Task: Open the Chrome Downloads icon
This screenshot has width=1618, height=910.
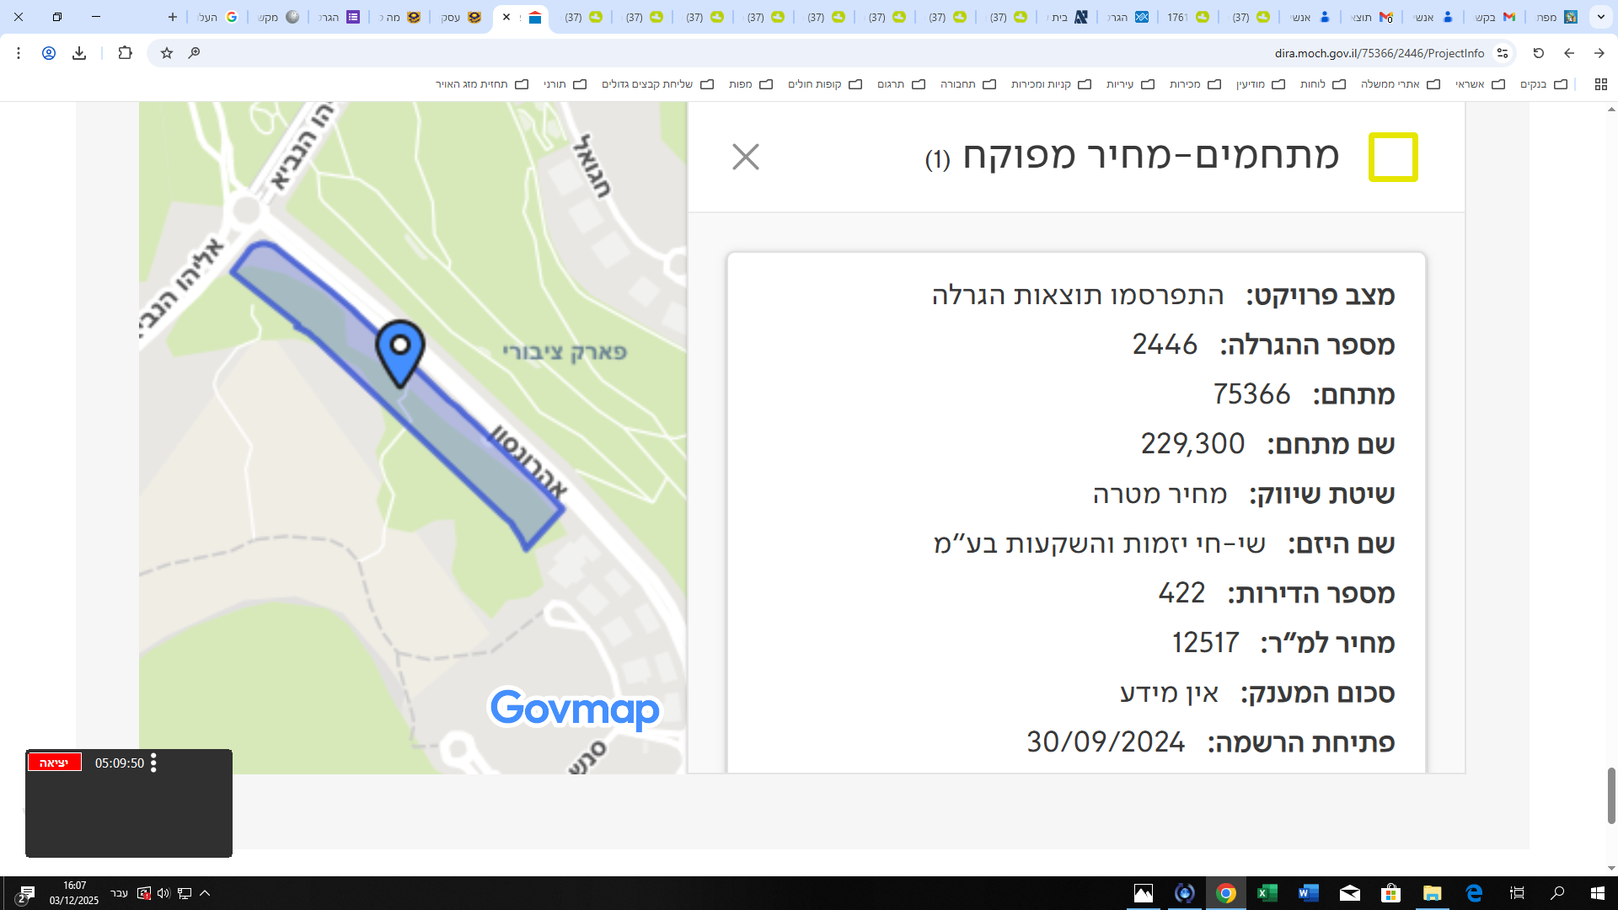Action: pyautogui.click(x=80, y=52)
